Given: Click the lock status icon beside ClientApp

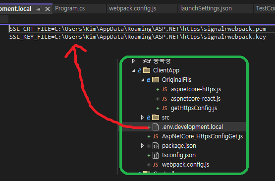Looking at the screenshot, I should click(x=140, y=70).
